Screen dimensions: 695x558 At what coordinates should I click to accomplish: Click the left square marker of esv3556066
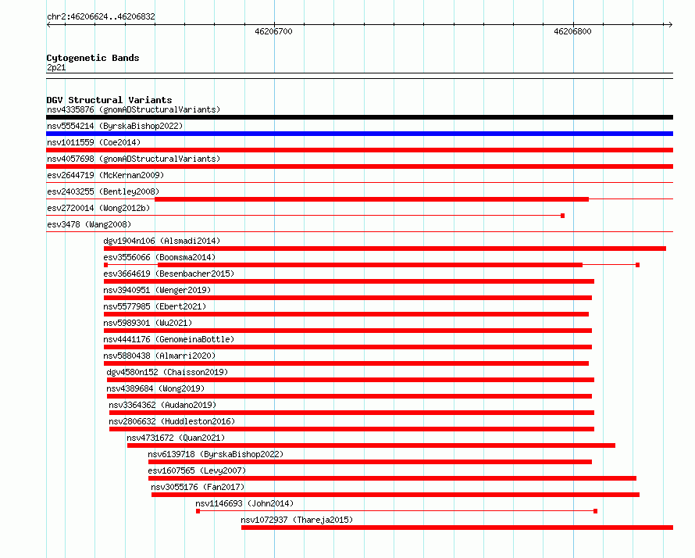click(x=106, y=265)
